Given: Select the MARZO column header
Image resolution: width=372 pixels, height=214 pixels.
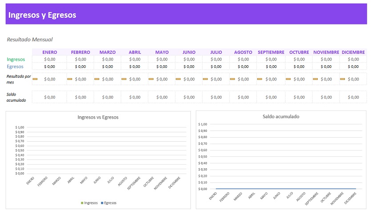Looking at the screenshot, I should pos(108,52).
